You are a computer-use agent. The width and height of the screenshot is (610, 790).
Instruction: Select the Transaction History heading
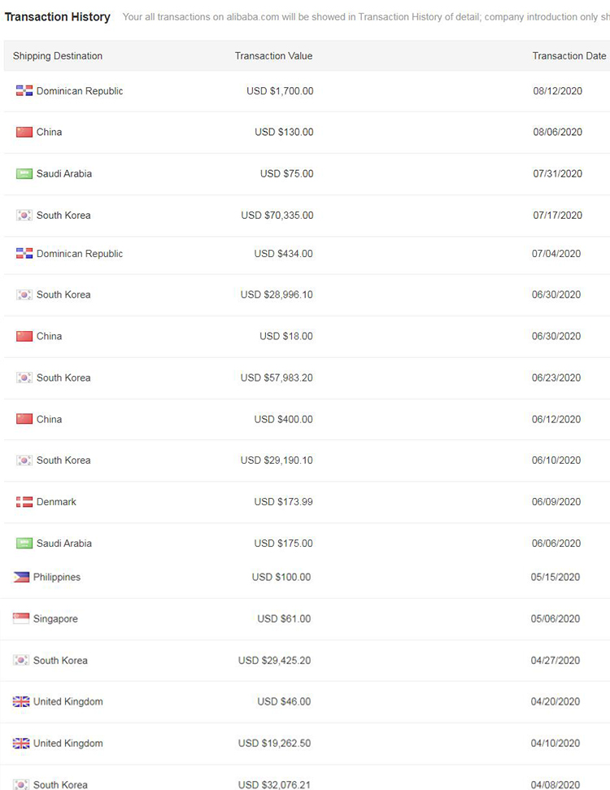(58, 16)
